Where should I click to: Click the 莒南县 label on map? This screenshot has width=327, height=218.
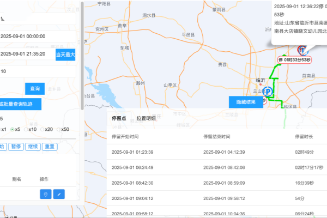point(308,76)
